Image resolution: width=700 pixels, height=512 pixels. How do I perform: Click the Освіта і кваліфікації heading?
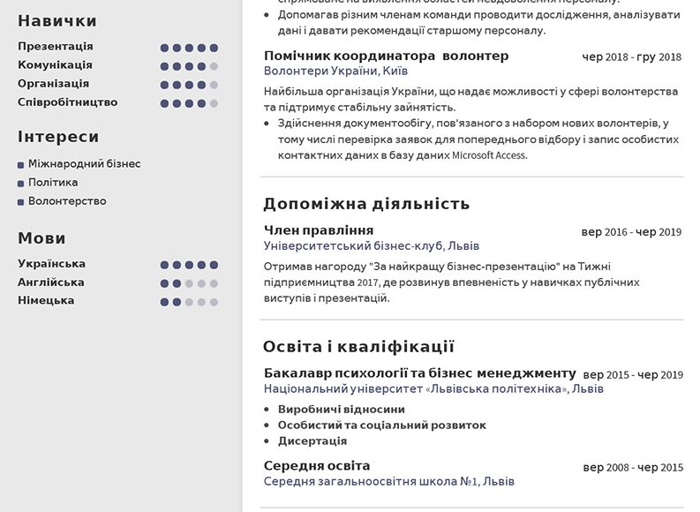point(358,346)
